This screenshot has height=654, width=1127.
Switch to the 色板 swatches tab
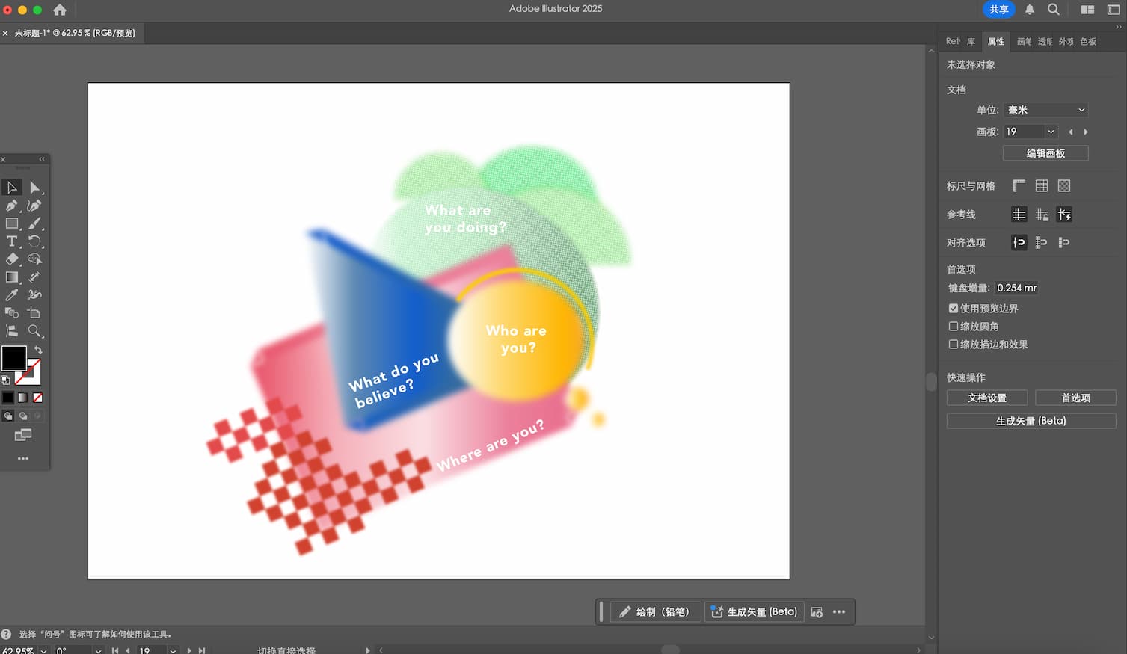pos(1088,42)
